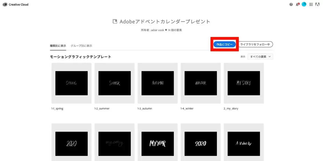Open the notifications bell icon
The height and width of the screenshot is (161, 323).
(x=297, y=5)
